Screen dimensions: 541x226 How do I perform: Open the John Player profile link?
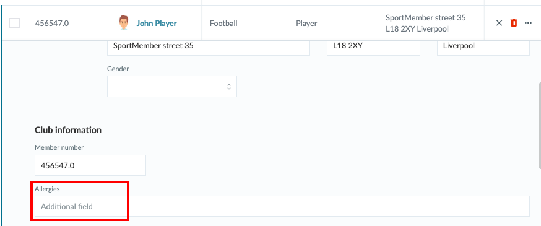157,23
